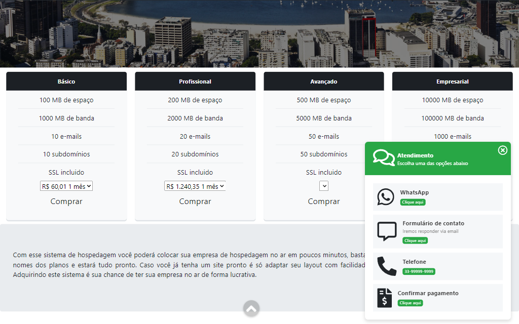Click the green WhatsApp 'Clique aqui' badge
The height and width of the screenshot is (324, 519).
(413, 202)
